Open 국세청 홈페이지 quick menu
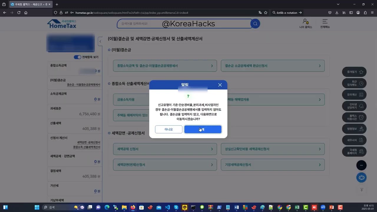The image size is (377, 212). tap(354, 152)
